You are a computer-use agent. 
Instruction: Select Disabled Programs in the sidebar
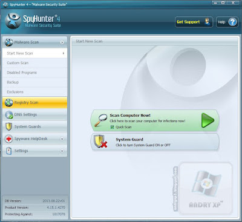[34, 73]
